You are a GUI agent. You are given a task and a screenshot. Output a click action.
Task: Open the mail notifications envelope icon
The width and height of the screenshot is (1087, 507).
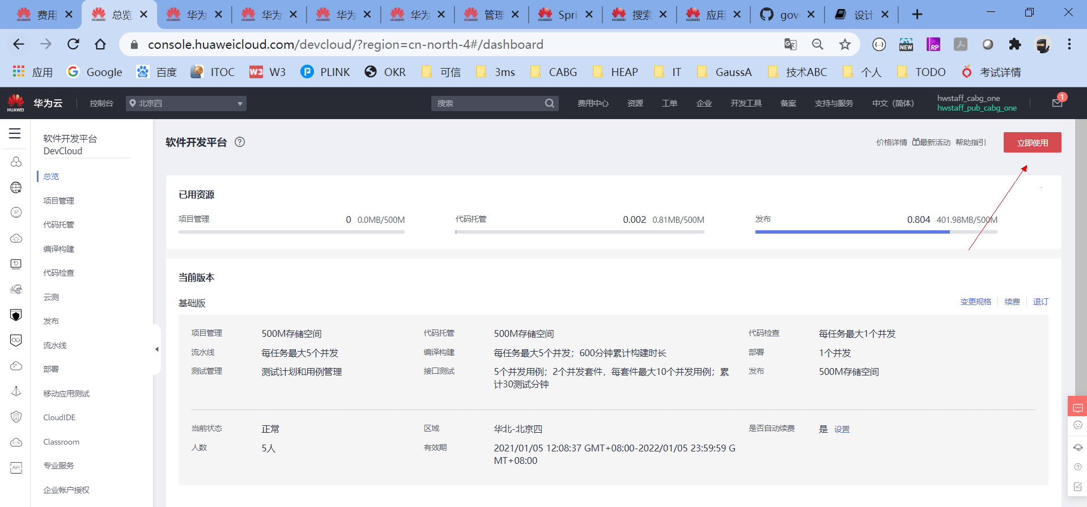(x=1057, y=103)
